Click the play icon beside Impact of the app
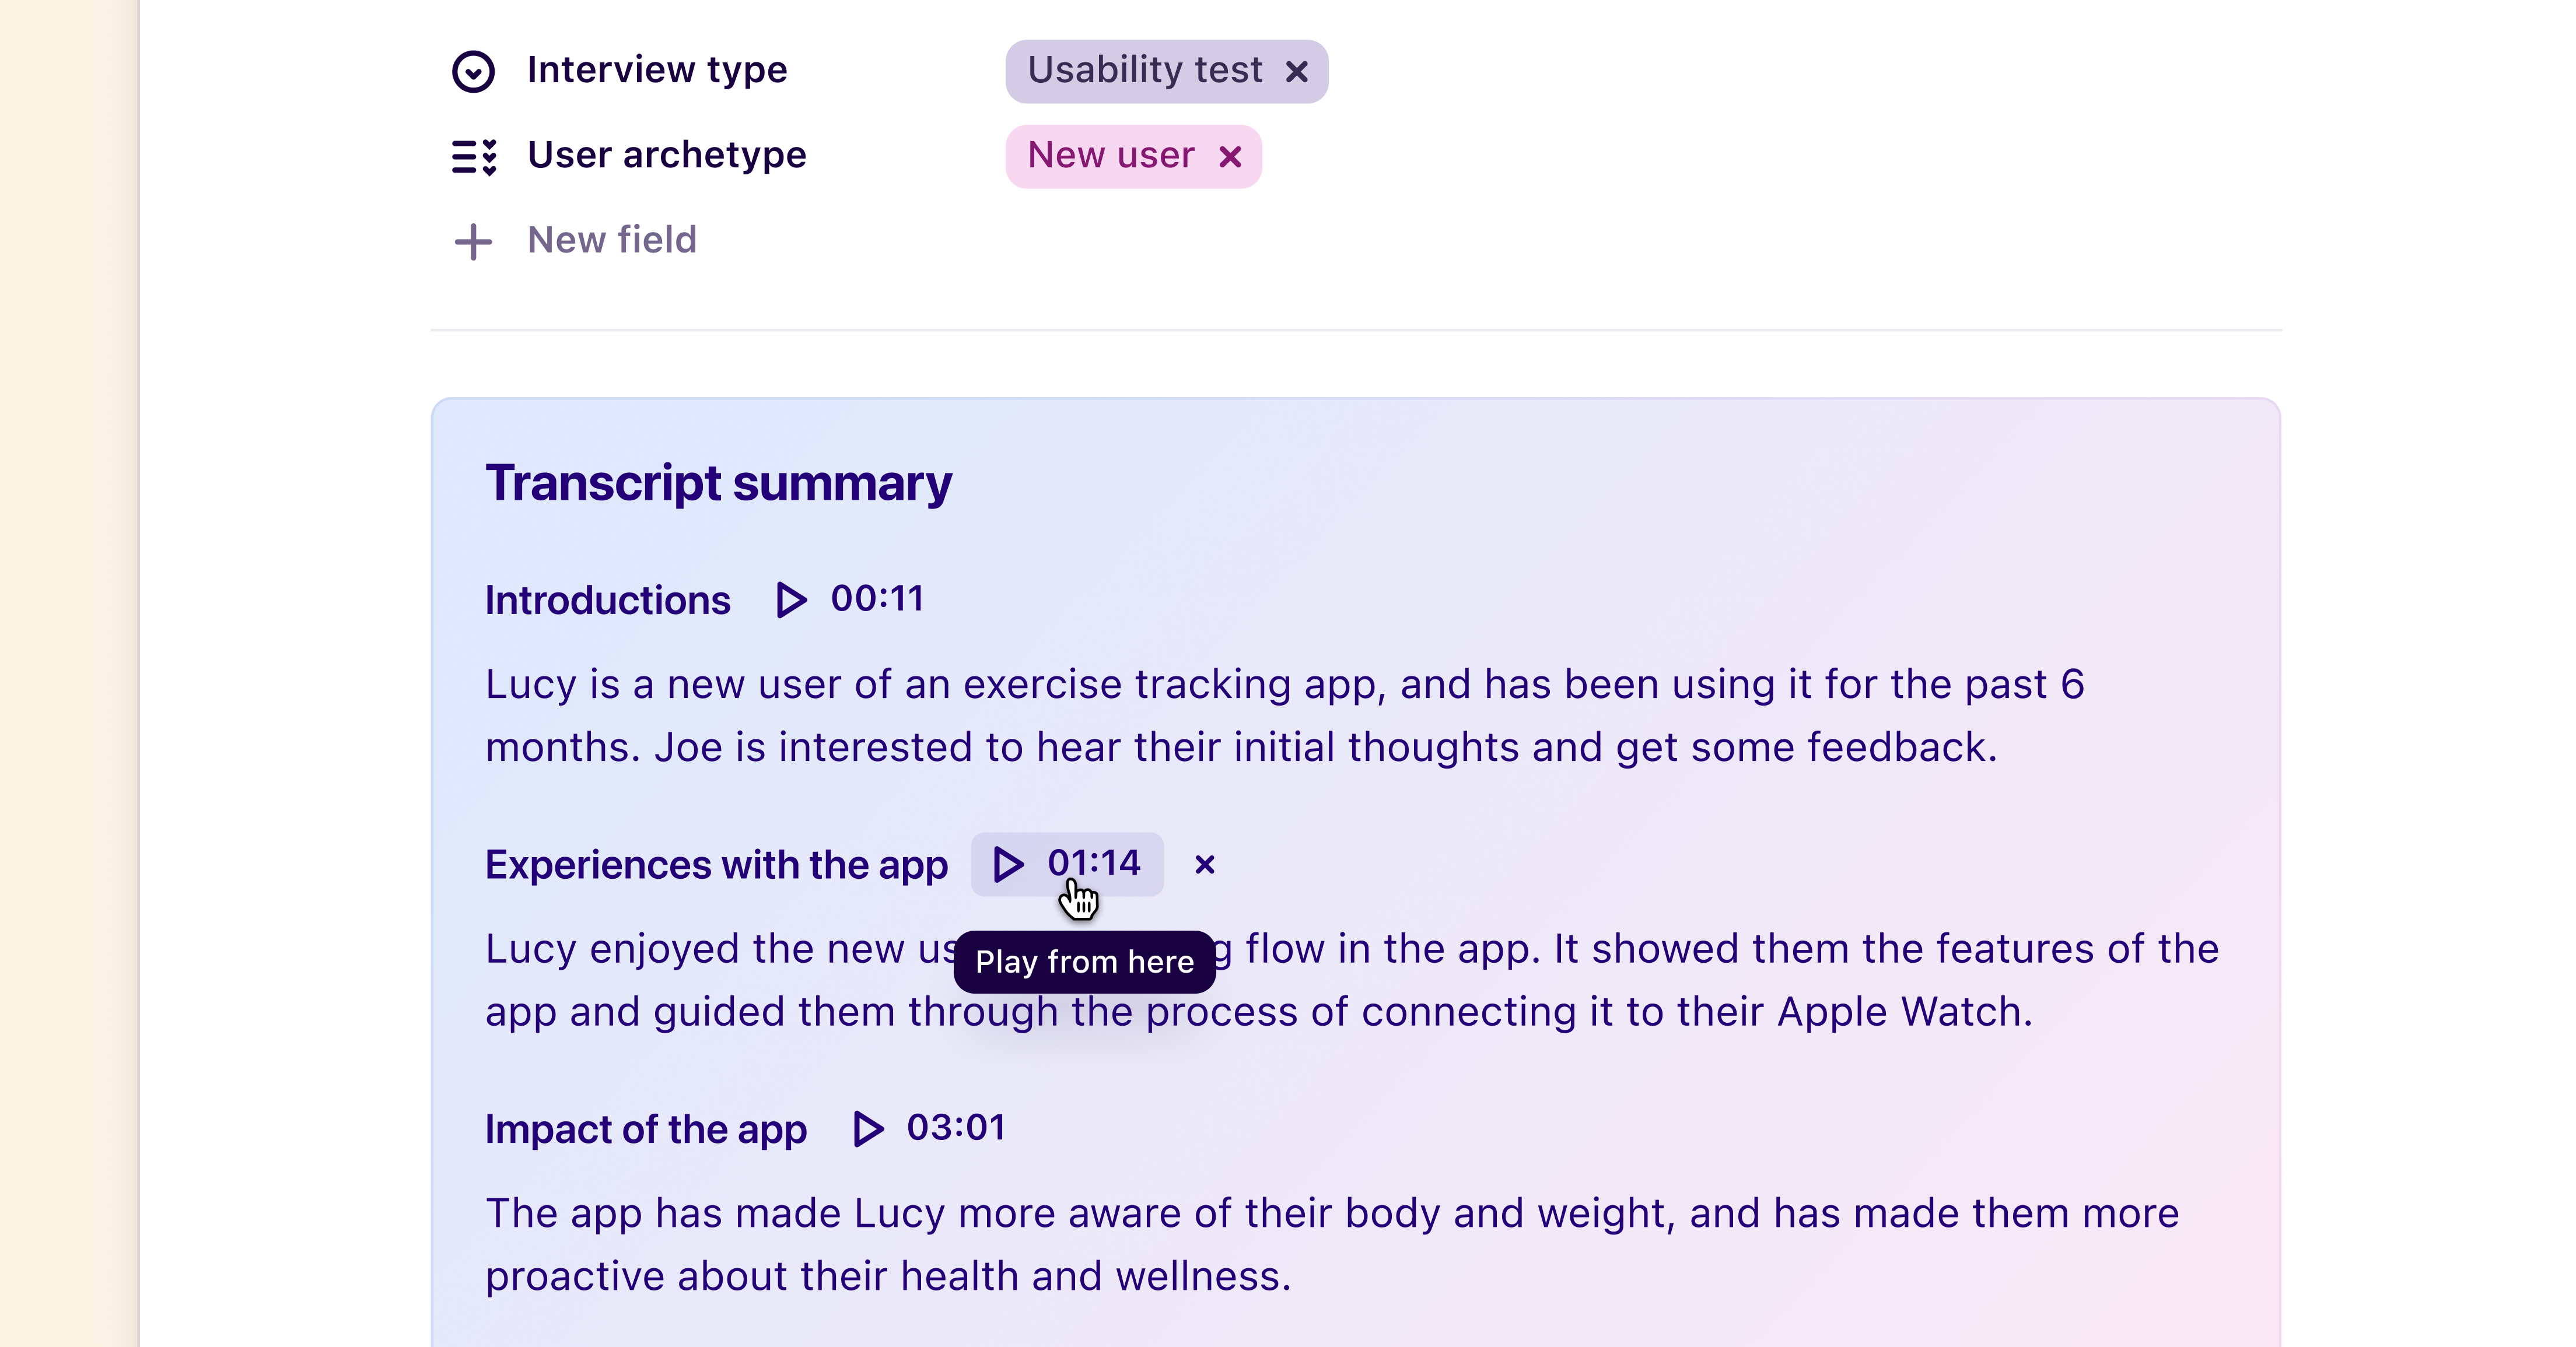The height and width of the screenshot is (1347, 2576). tap(867, 1129)
